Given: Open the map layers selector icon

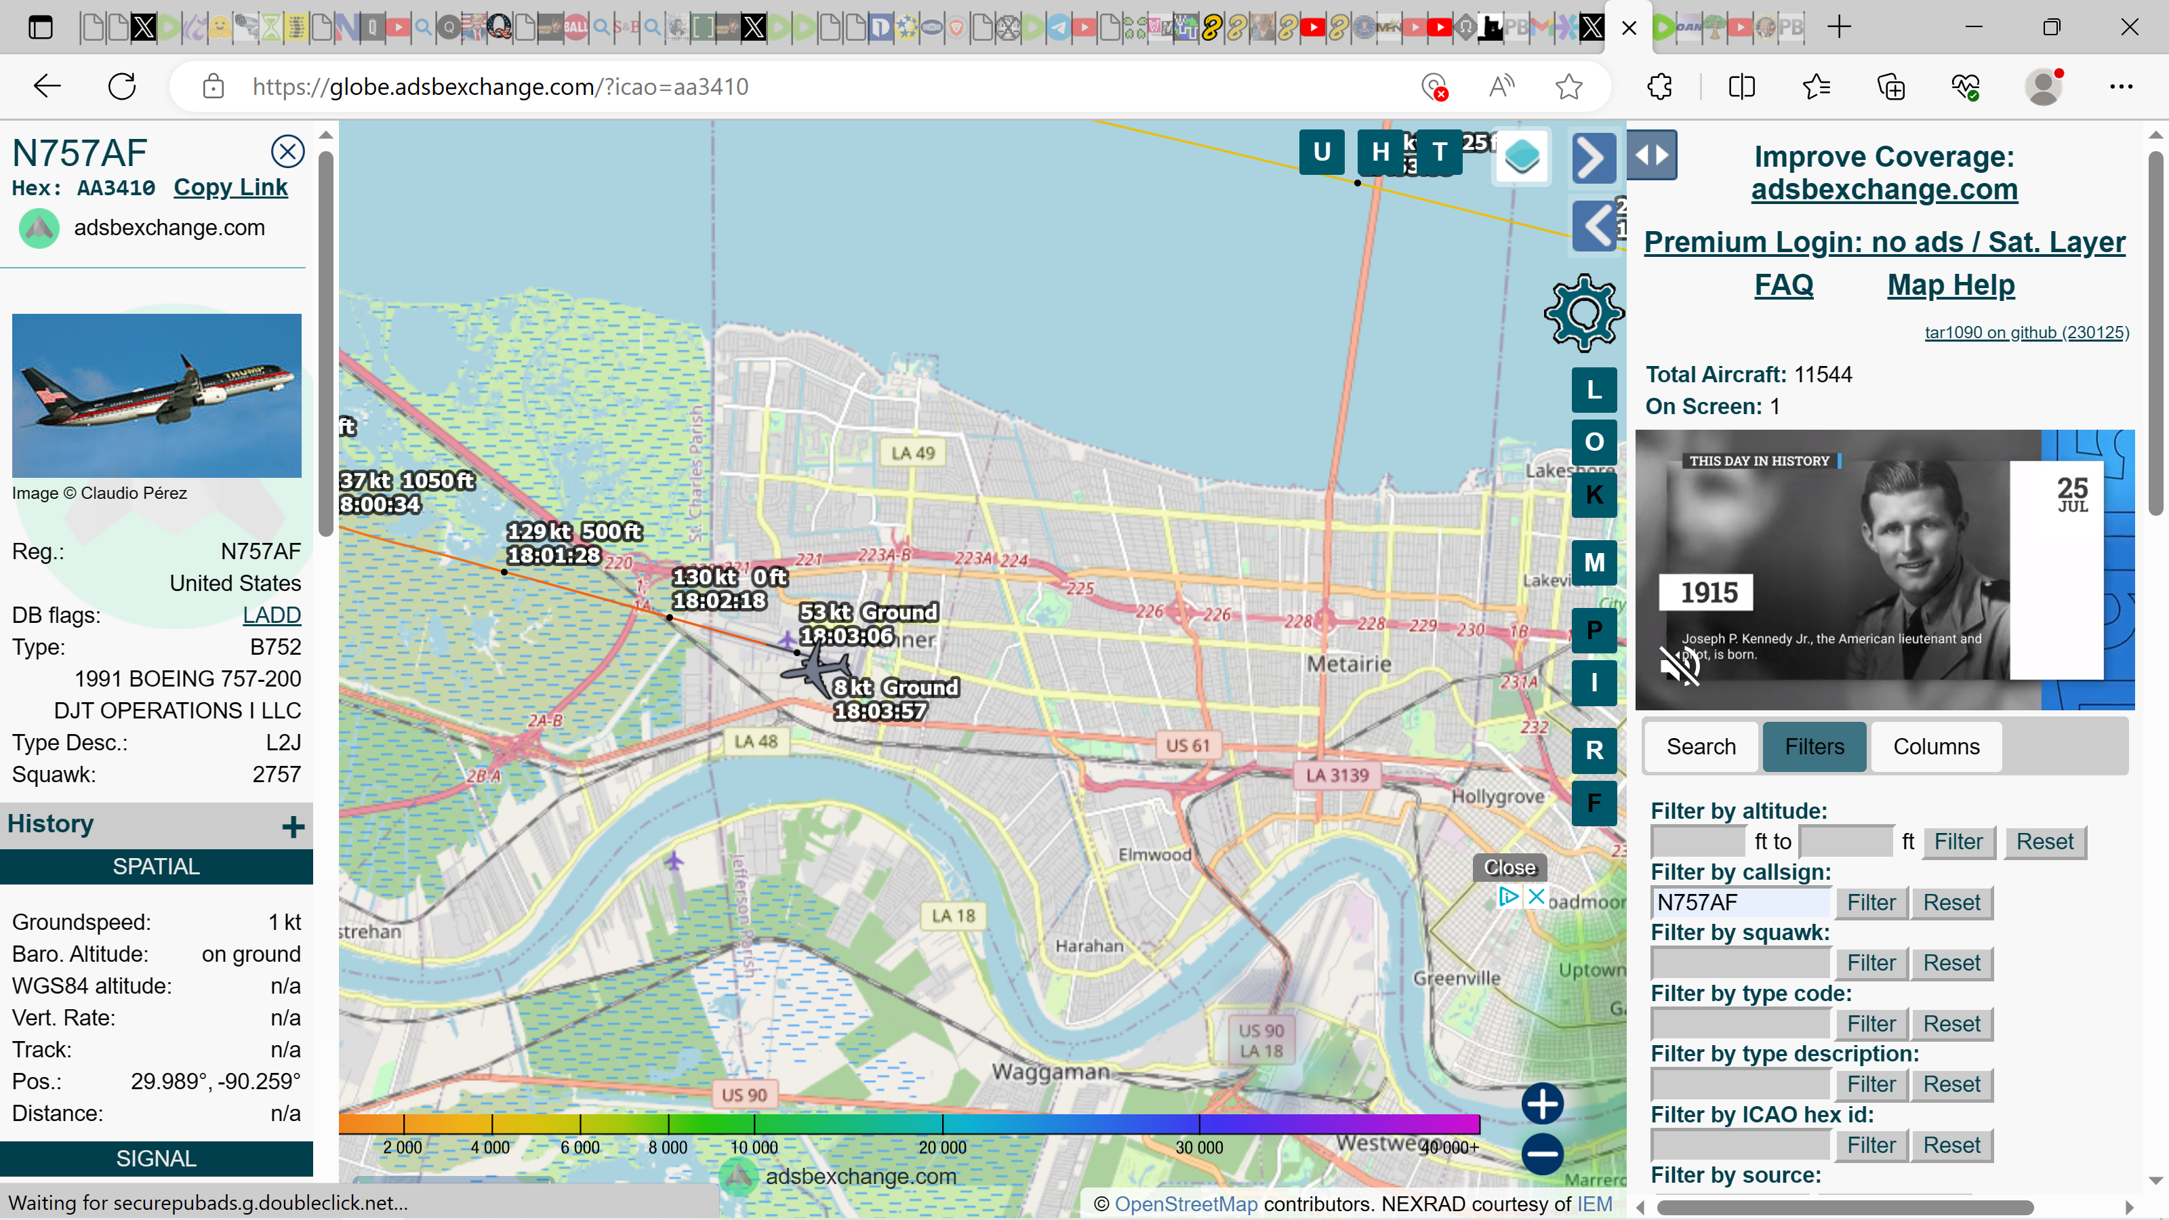Looking at the screenshot, I should point(1522,157).
